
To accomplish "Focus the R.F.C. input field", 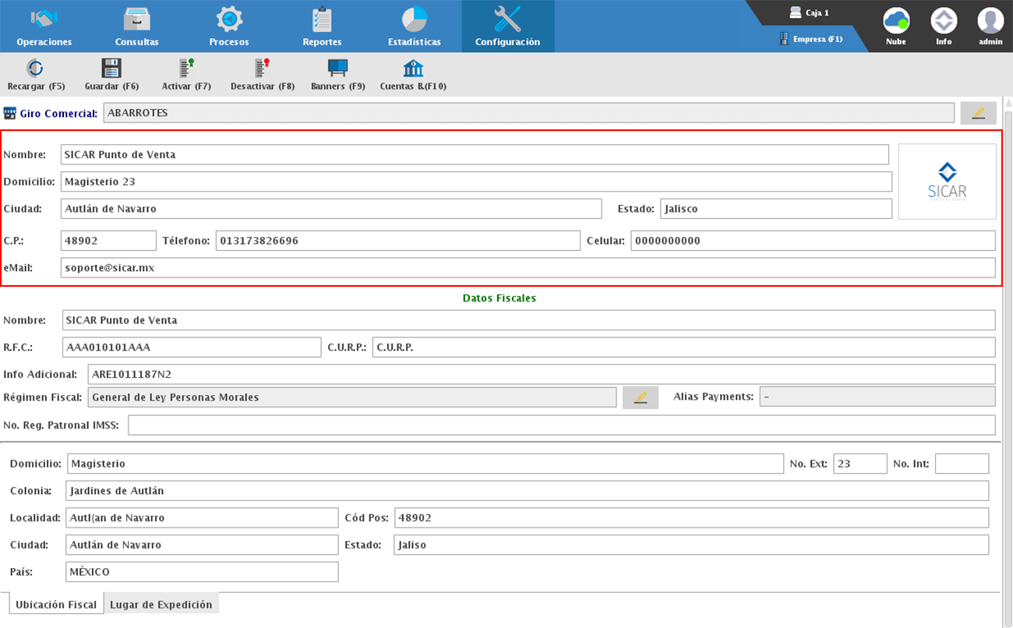I will pos(191,348).
